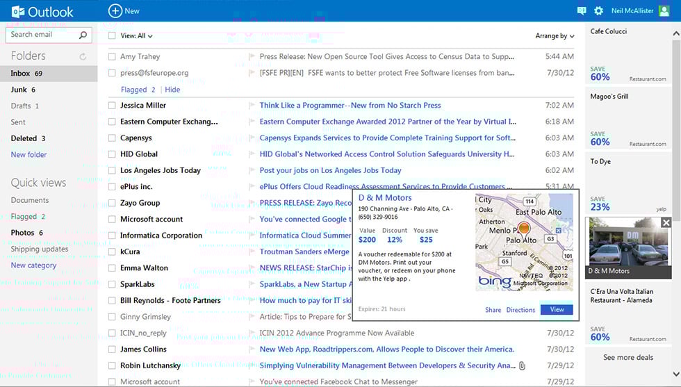681x387 pixels.
Task: Select the Zayo Group message checkbox
Action: 112,203
